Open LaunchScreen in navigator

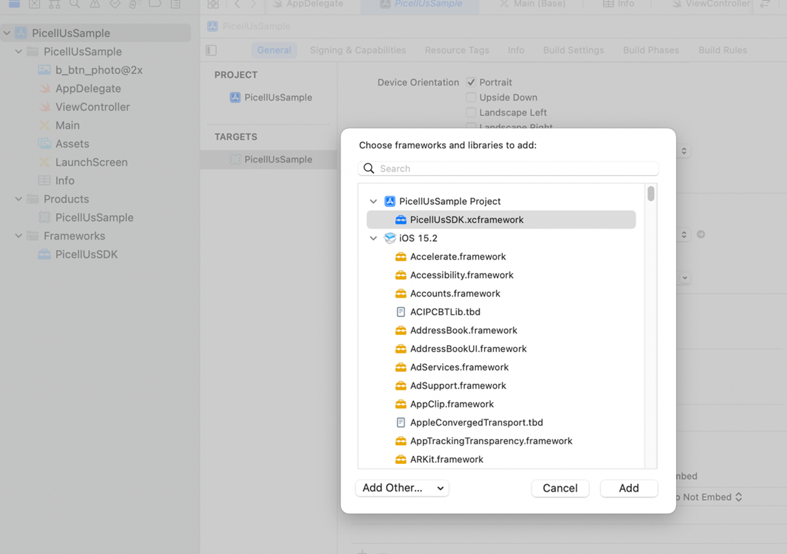coord(82,162)
